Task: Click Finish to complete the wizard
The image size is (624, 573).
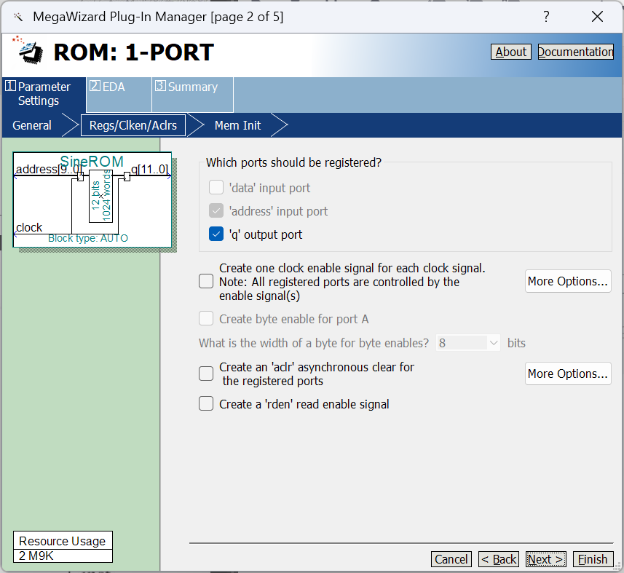Action: pos(593,559)
